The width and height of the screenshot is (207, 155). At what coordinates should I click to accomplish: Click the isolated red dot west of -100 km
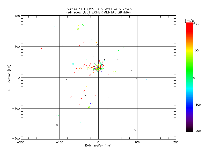click(x=42, y=49)
